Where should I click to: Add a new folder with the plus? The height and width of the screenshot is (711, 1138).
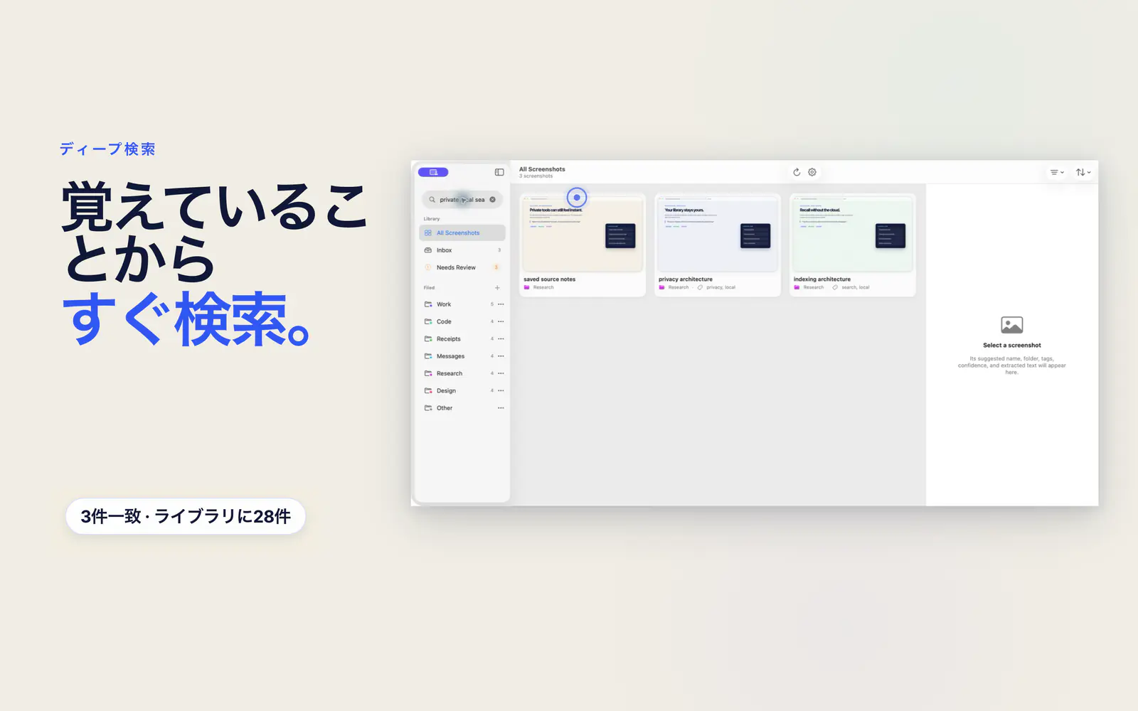point(497,288)
